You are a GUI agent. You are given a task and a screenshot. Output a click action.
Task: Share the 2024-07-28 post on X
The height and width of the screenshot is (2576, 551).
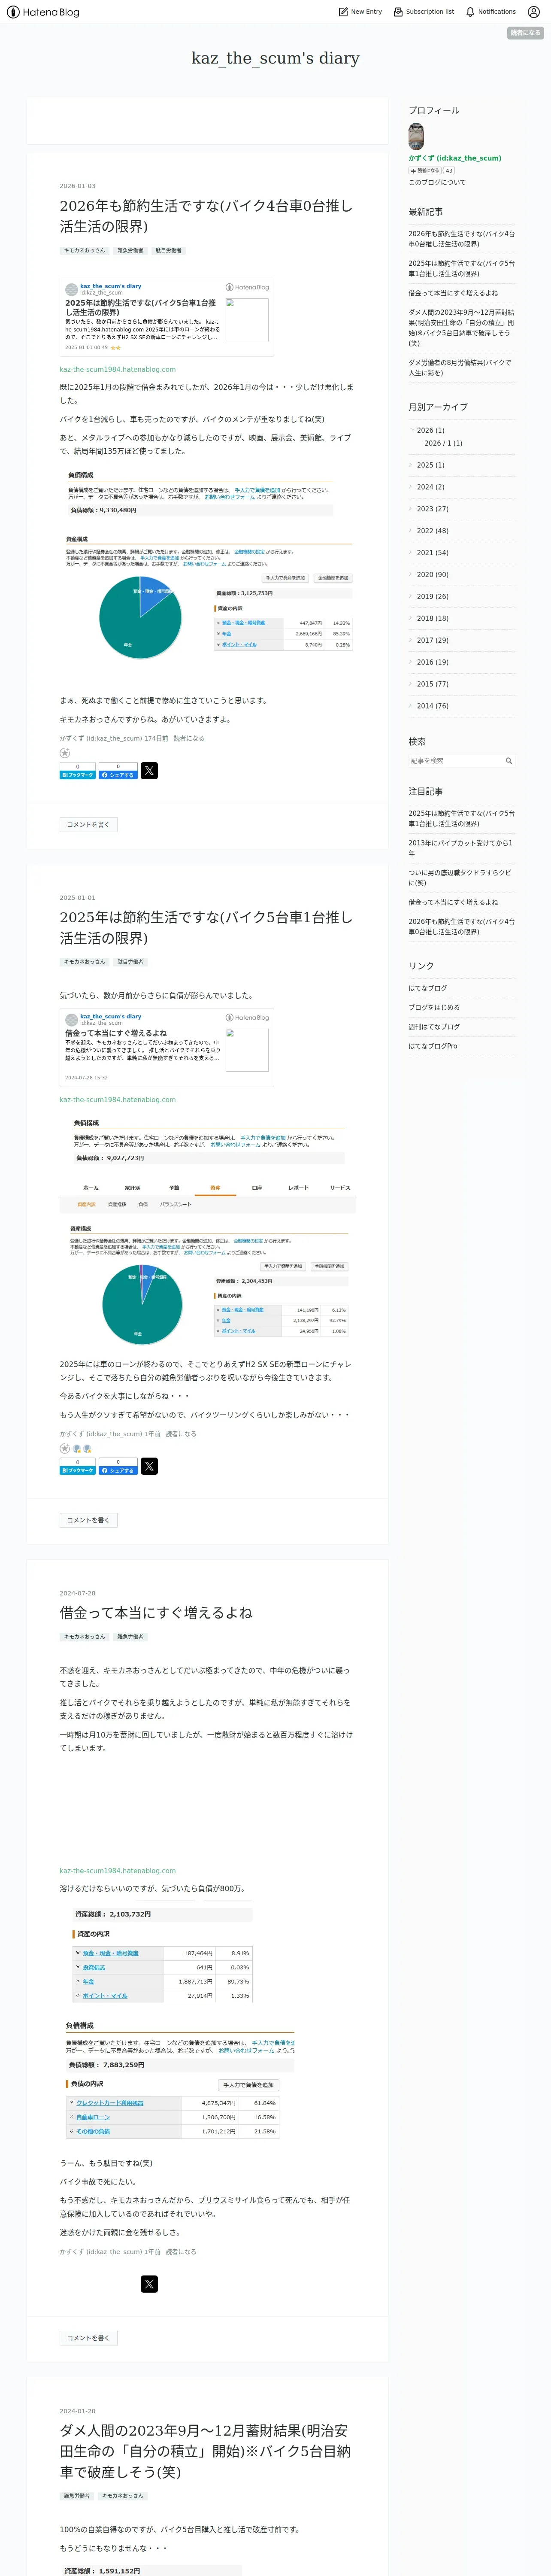point(149,2284)
